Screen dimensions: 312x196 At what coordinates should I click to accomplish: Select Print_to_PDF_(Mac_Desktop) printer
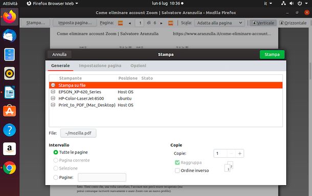(166, 105)
